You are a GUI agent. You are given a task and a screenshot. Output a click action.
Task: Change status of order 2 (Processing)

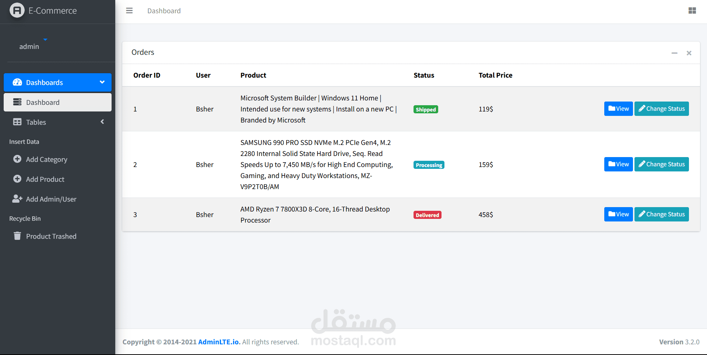coord(661,164)
